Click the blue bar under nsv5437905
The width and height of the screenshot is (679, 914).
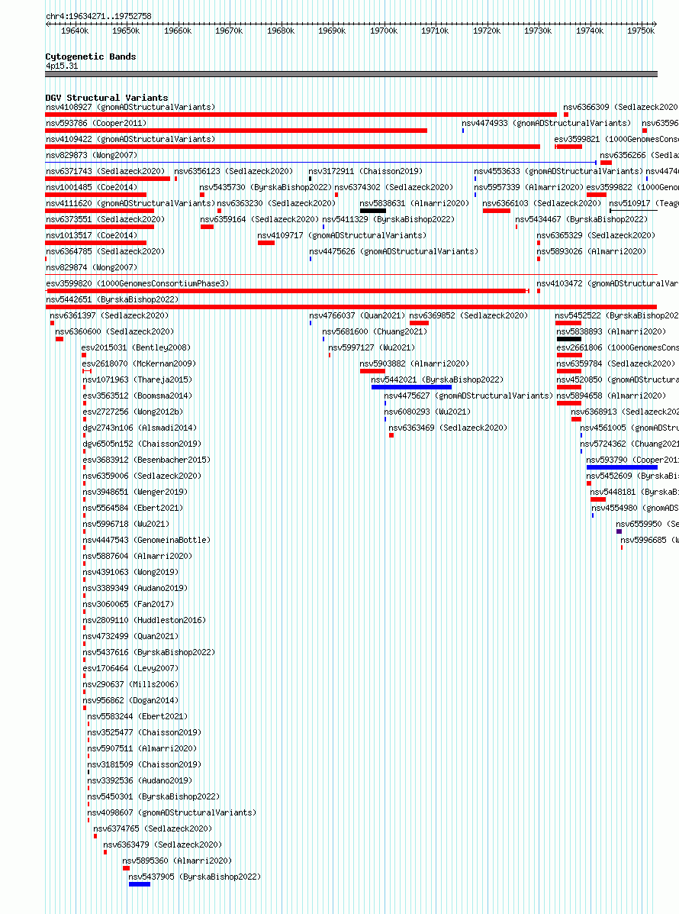tap(139, 884)
